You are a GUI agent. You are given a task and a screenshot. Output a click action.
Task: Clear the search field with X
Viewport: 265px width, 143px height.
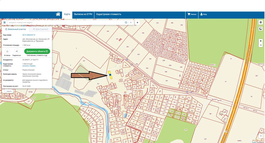pos(131,23)
